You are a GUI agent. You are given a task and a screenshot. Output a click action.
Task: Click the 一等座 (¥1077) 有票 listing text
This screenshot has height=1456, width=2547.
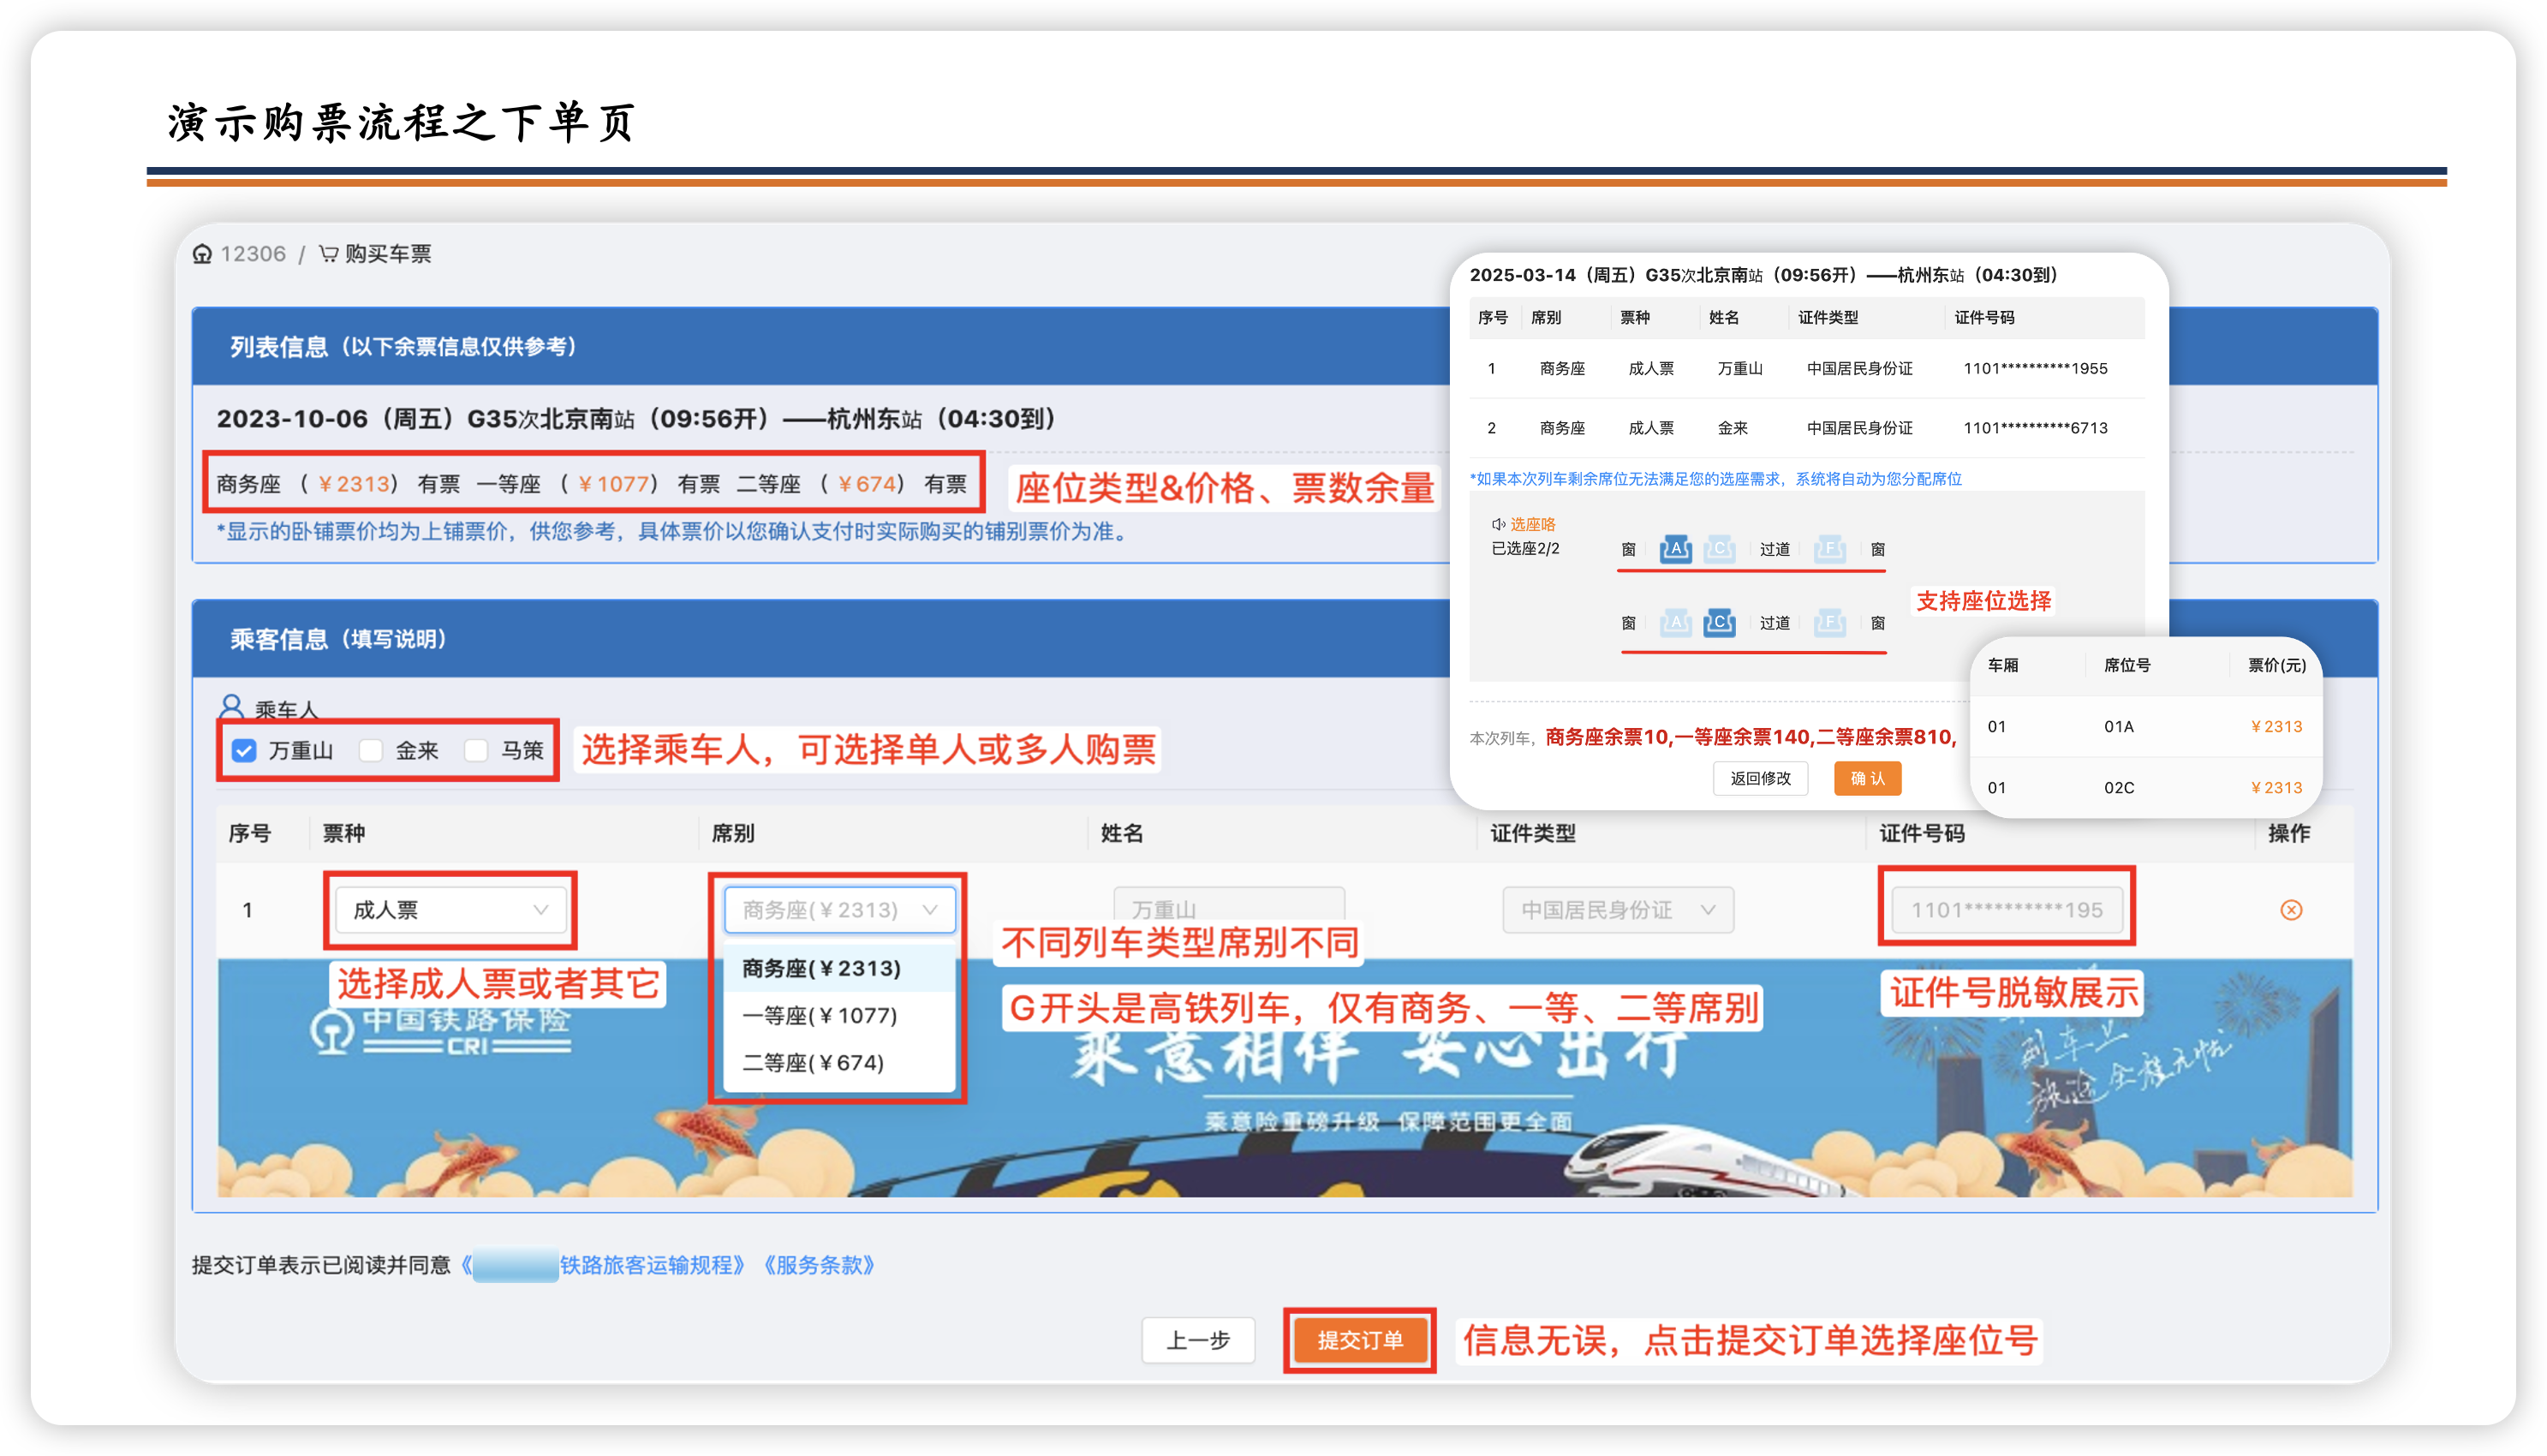[599, 484]
